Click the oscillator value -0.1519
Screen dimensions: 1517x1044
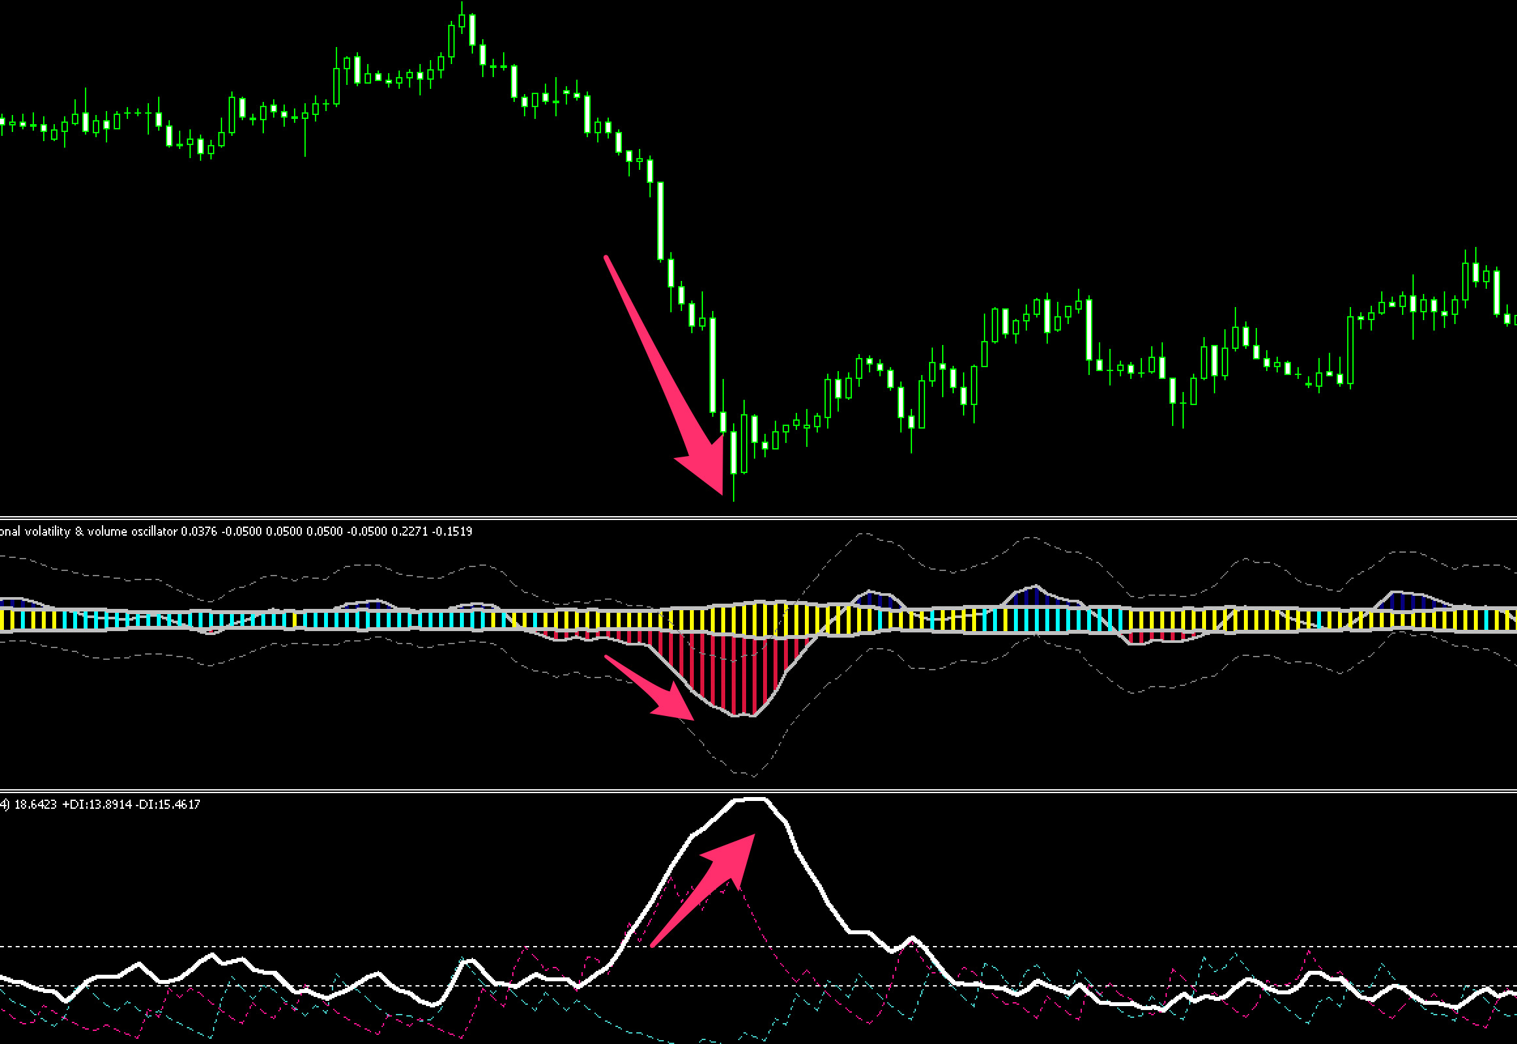click(452, 532)
